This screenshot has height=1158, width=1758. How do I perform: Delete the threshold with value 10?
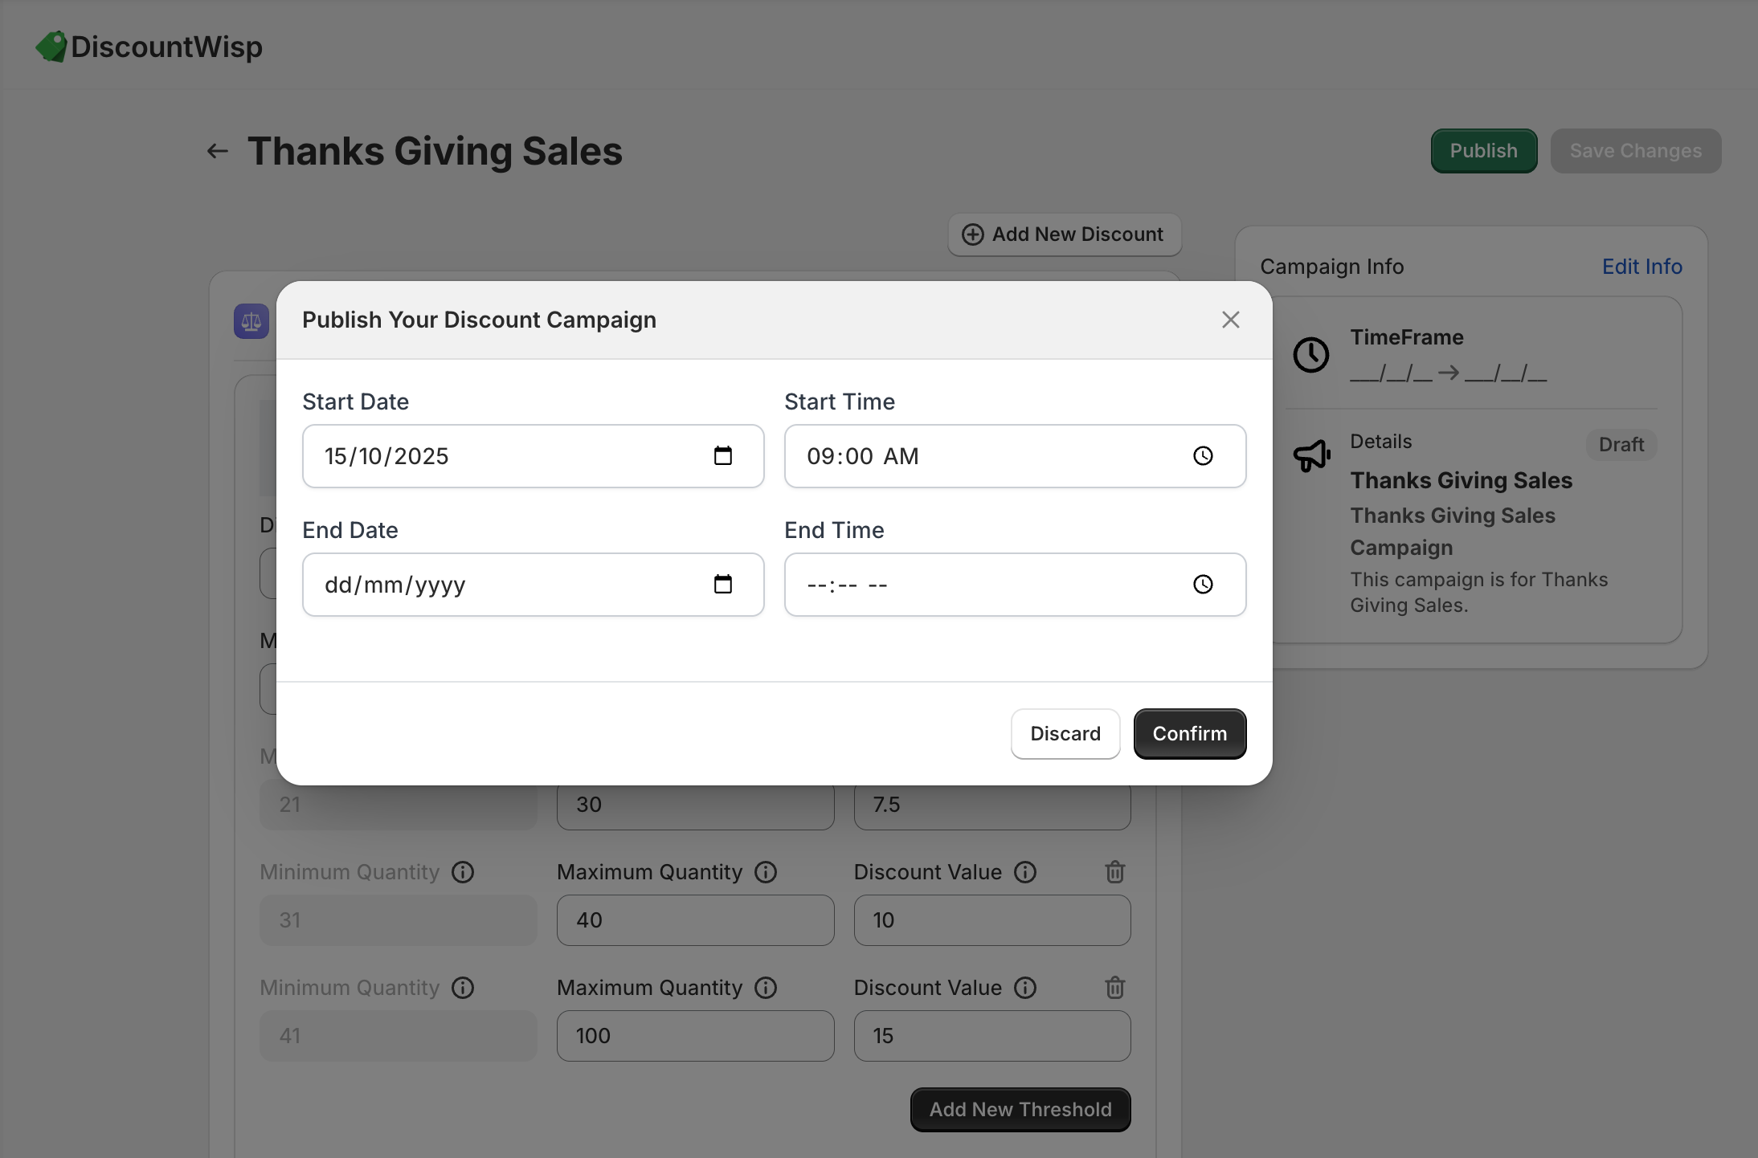[1114, 872]
